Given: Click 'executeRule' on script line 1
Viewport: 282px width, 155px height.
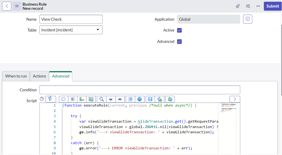Looking at the screenshot, I should [95, 105].
